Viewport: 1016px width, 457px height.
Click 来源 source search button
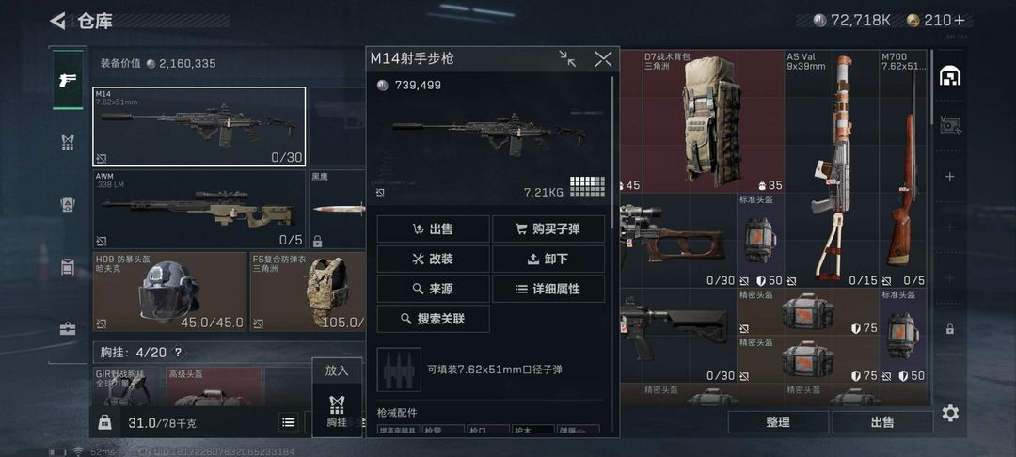coord(433,289)
